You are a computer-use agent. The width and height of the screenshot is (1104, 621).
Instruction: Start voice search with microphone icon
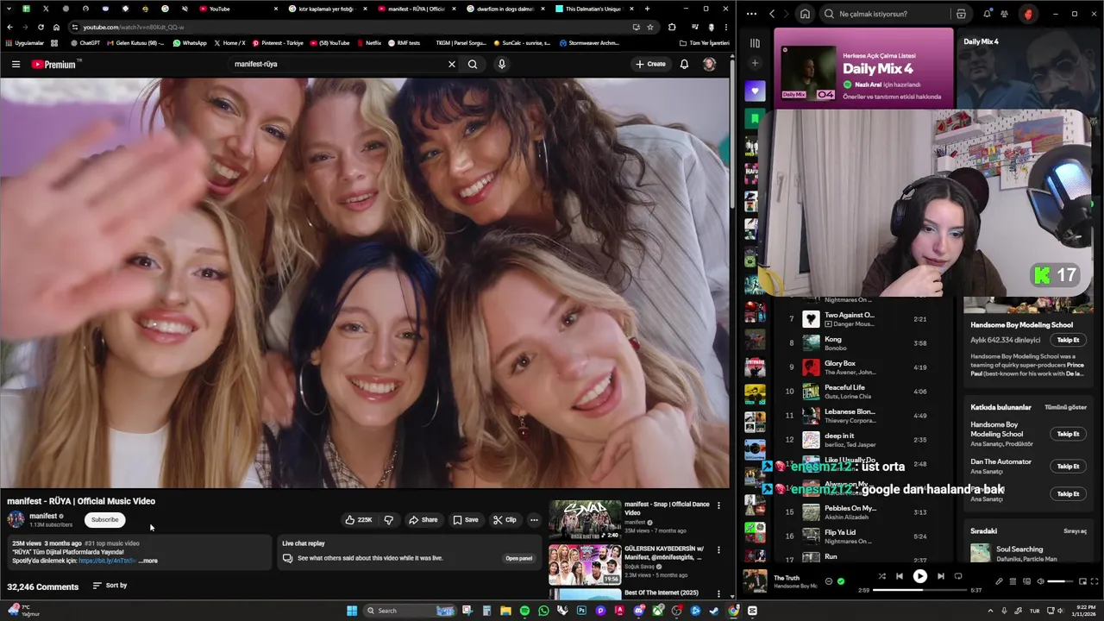point(501,64)
